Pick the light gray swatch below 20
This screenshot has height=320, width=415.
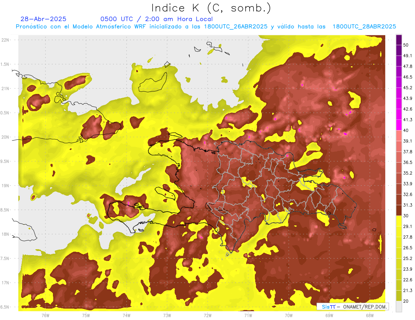tap(399, 307)
